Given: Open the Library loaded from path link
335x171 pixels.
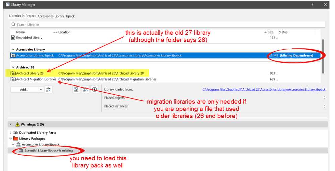Looking at the screenshot, I should [264, 89].
